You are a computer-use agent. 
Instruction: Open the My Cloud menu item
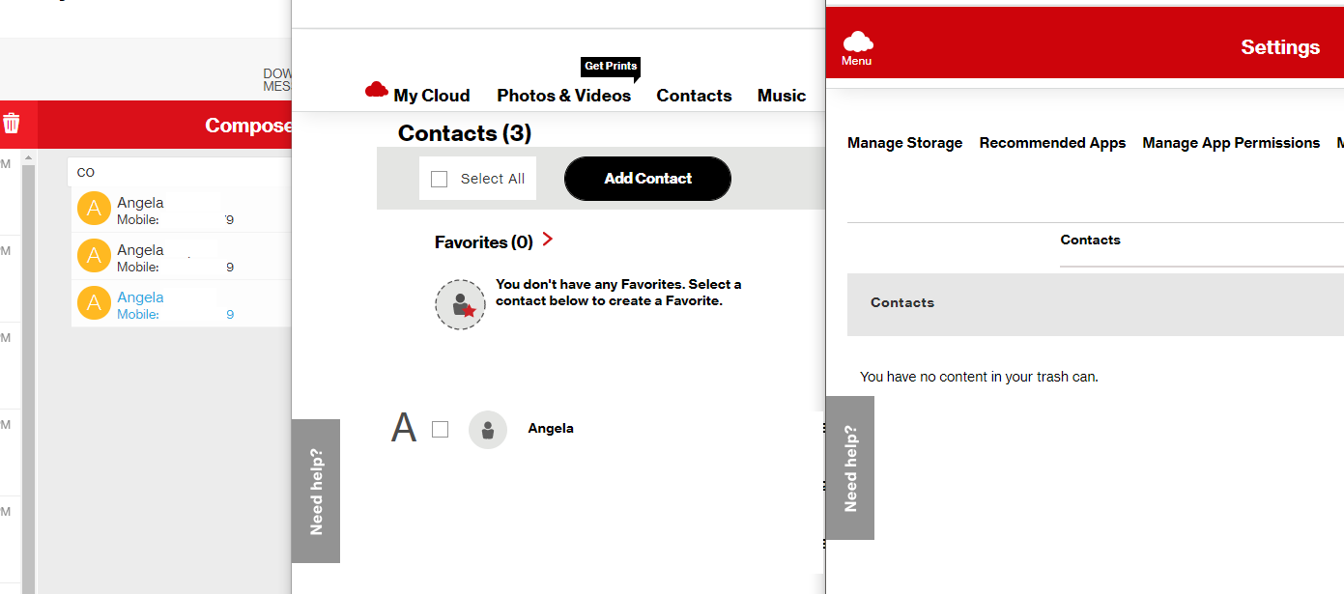point(432,96)
